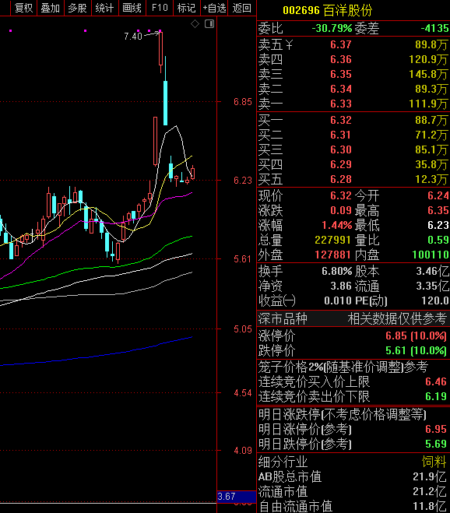Activate the 画线 drawing tool
Viewport: 450px width, 513px height.
coord(132,8)
